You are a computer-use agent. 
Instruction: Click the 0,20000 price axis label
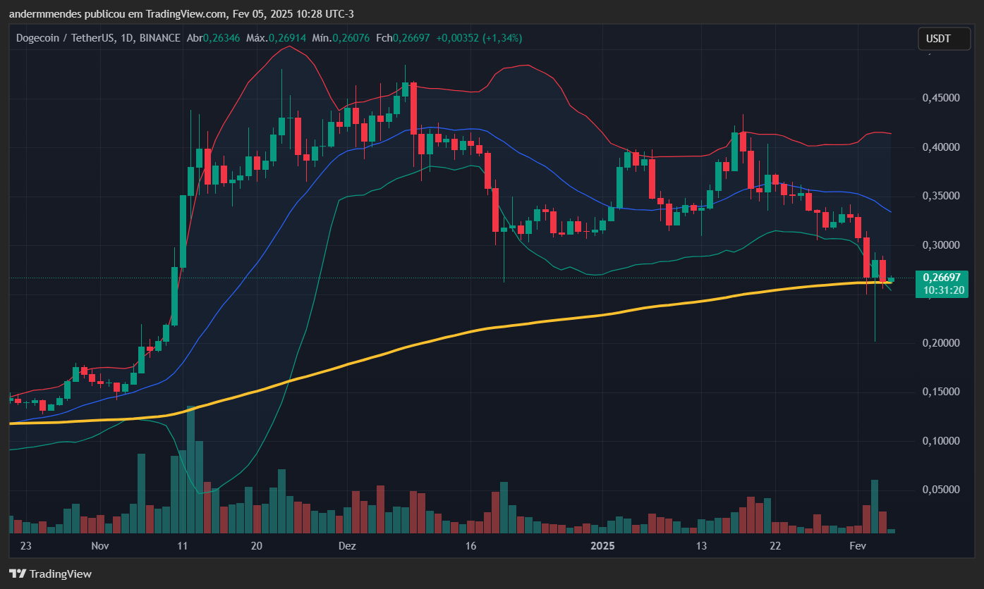click(x=940, y=343)
